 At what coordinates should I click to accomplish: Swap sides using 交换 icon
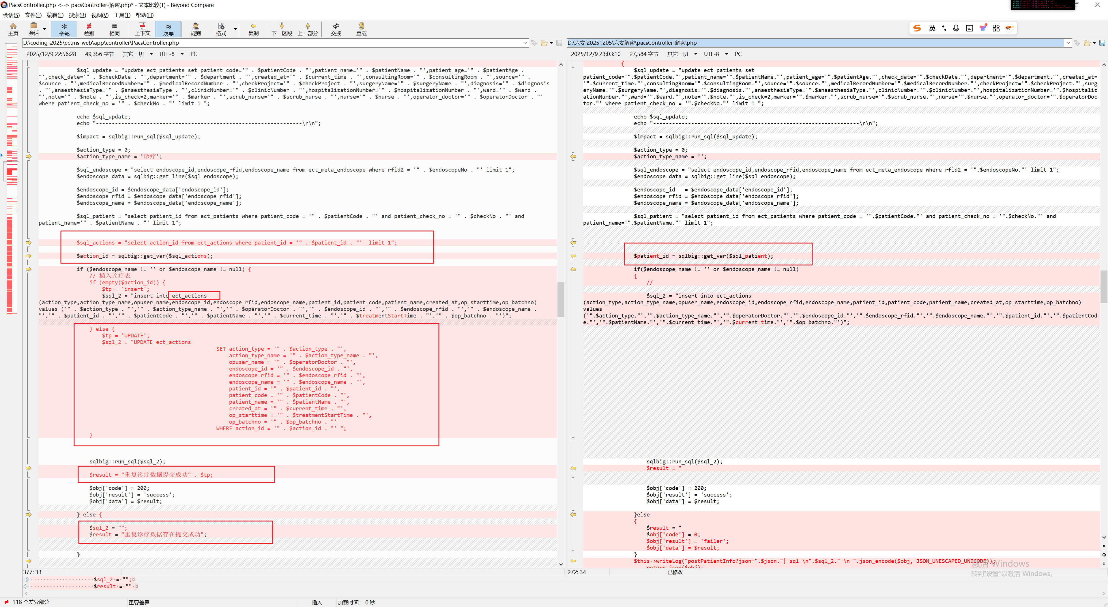pyautogui.click(x=336, y=29)
